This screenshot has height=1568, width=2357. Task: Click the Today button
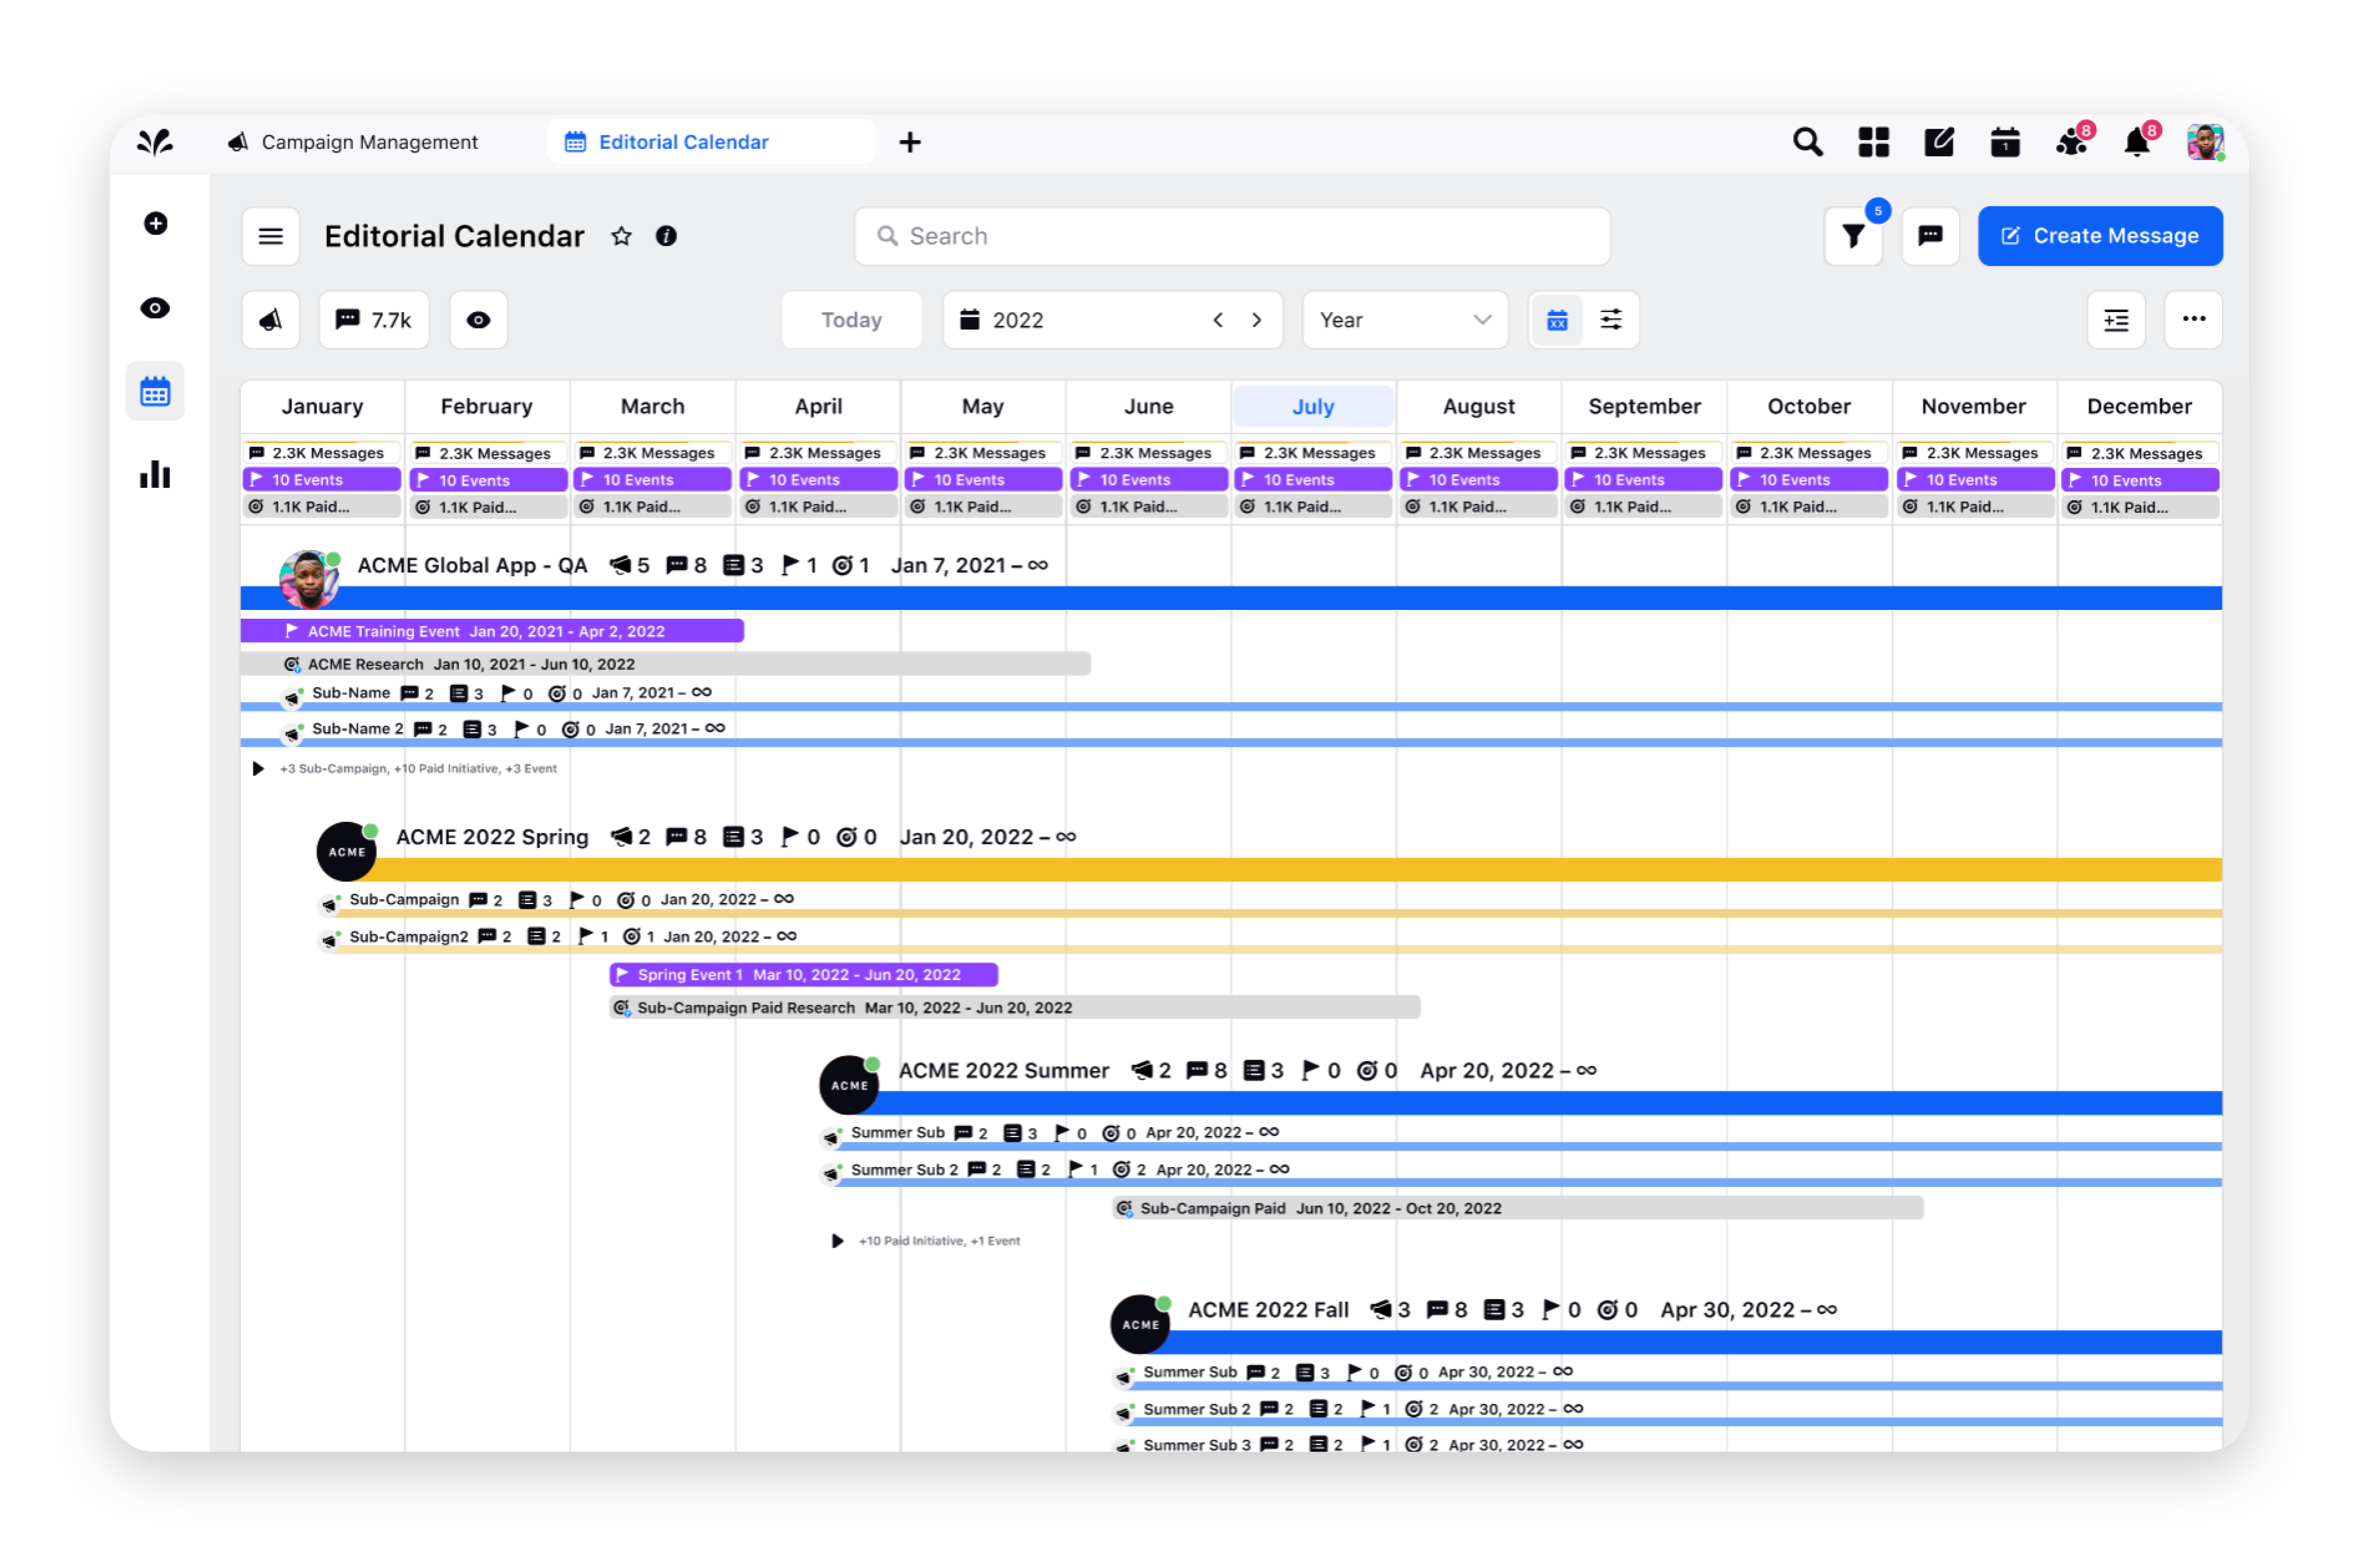coord(851,320)
